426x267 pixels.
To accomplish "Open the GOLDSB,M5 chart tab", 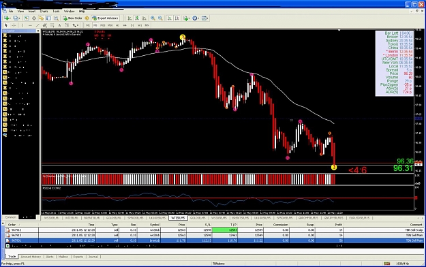I will 198,218.
